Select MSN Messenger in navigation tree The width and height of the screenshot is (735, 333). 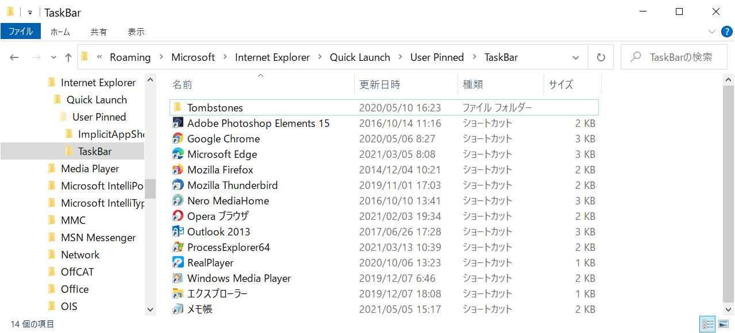point(98,238)
